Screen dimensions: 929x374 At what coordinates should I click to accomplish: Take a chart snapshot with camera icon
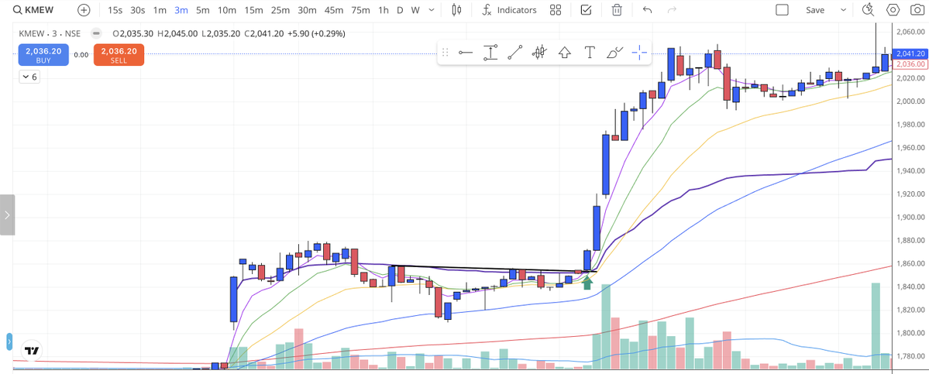coord(916,10)
